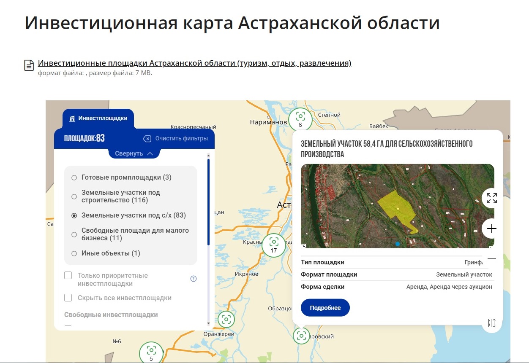Toggle Скрыть все инвестплощадки checkbox

click(x=68, y=298)
